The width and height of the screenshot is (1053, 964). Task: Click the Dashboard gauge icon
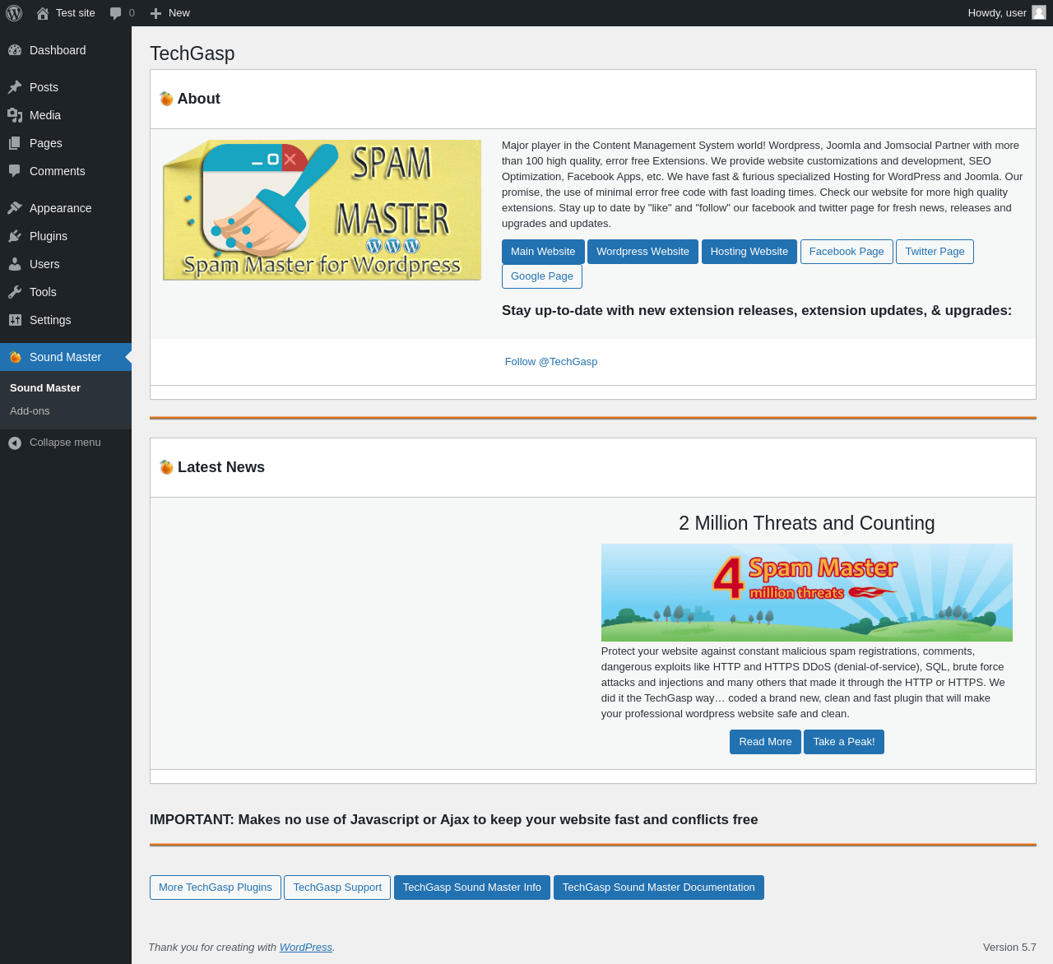15,50
